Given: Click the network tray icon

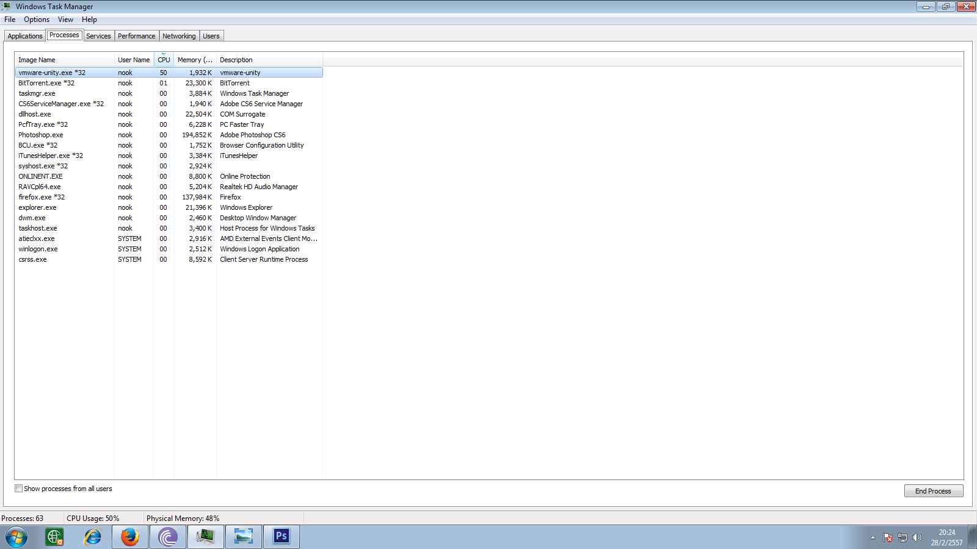Looking at the screenshot, I should [x=902, y=537].
